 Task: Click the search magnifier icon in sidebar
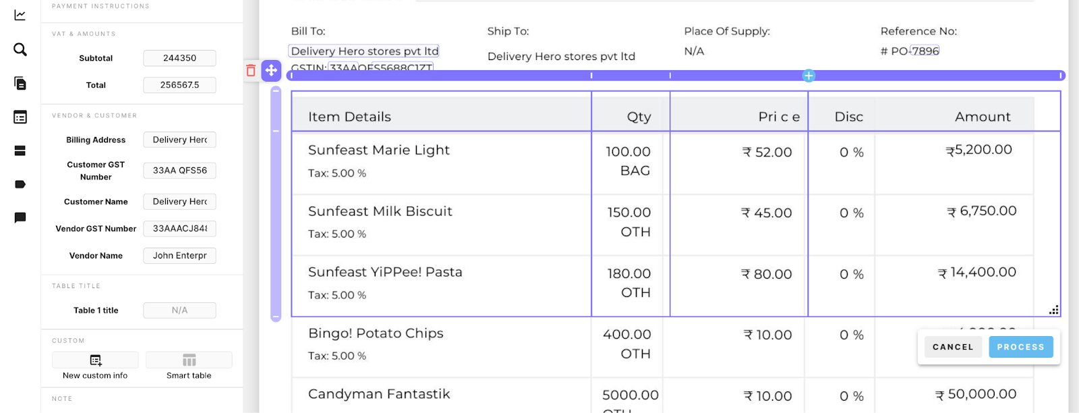click(20, 49)
